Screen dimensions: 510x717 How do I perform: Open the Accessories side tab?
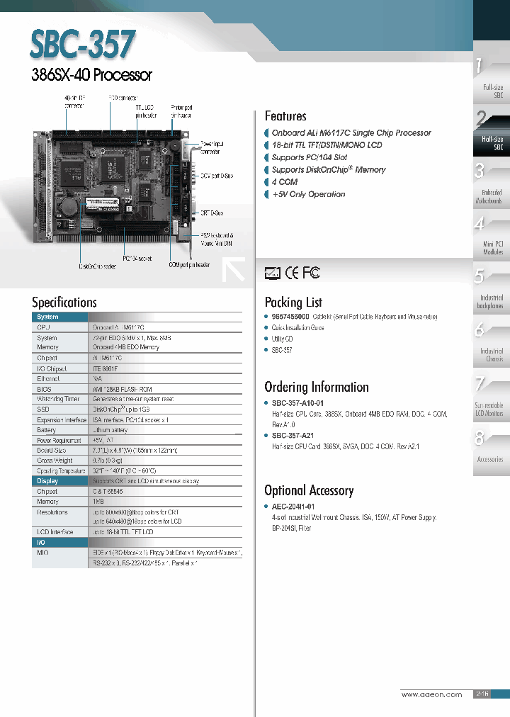click(x=492, y=449)
